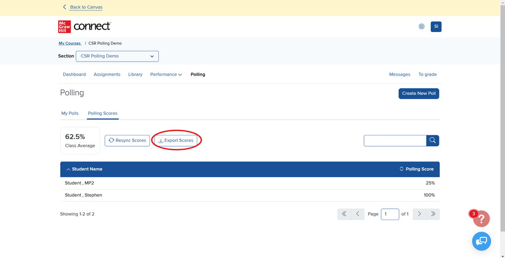Click the McGraw Hill Connect logo

click(84, 27)
